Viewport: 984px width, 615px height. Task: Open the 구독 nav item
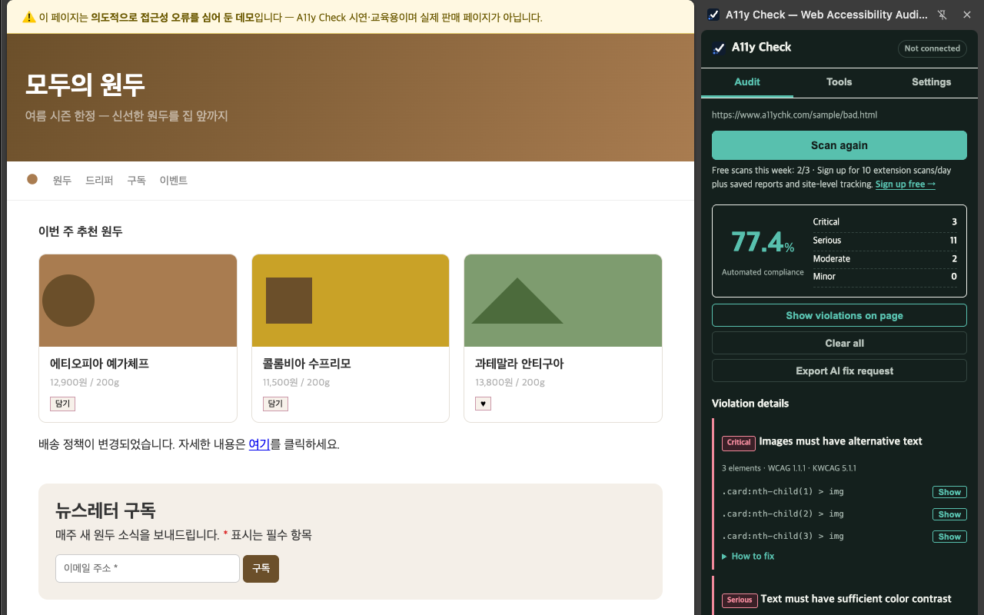point(136,181)
